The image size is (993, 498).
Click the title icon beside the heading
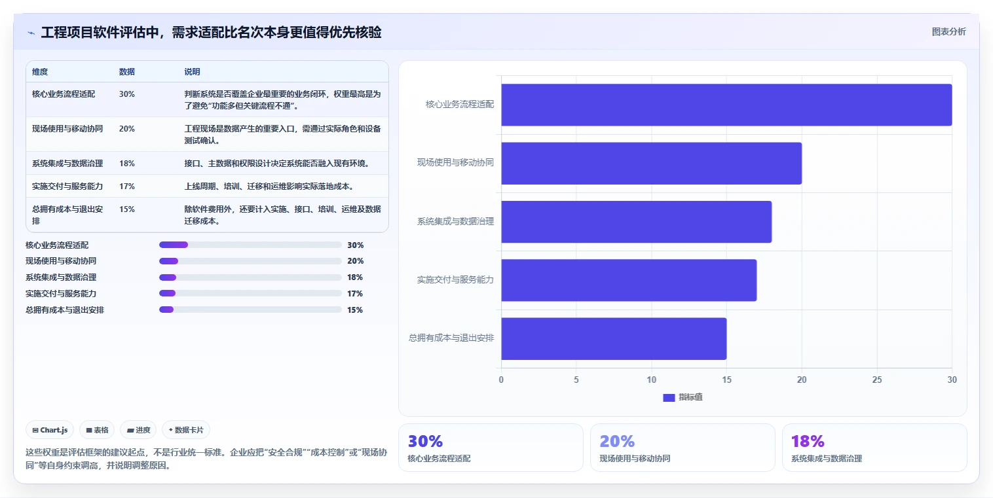(x=31, y=33)
